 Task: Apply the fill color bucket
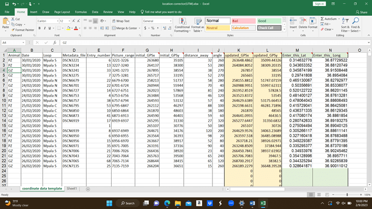point(68,28)
